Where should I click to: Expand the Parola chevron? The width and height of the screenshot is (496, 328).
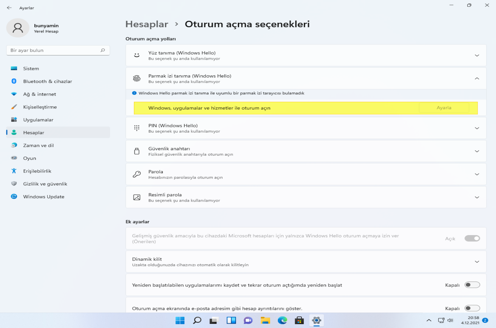point(477,174)
